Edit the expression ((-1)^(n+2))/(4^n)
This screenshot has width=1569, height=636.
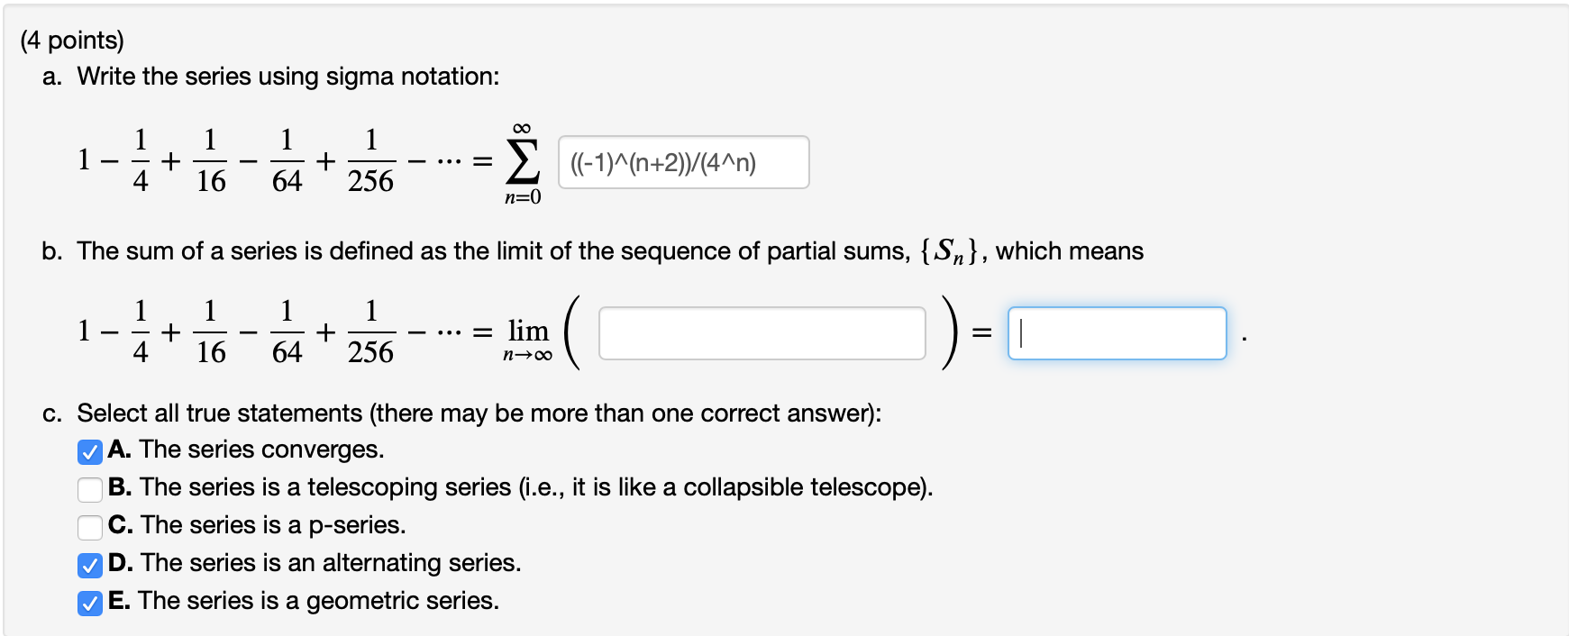coord(682,162)
